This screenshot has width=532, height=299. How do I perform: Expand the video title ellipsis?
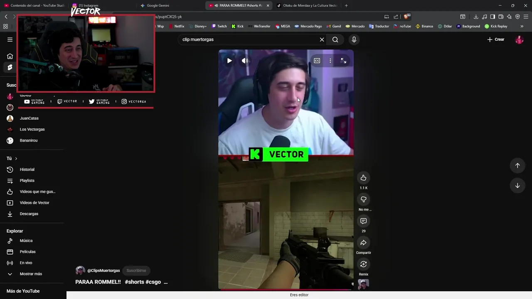[165, 282]
